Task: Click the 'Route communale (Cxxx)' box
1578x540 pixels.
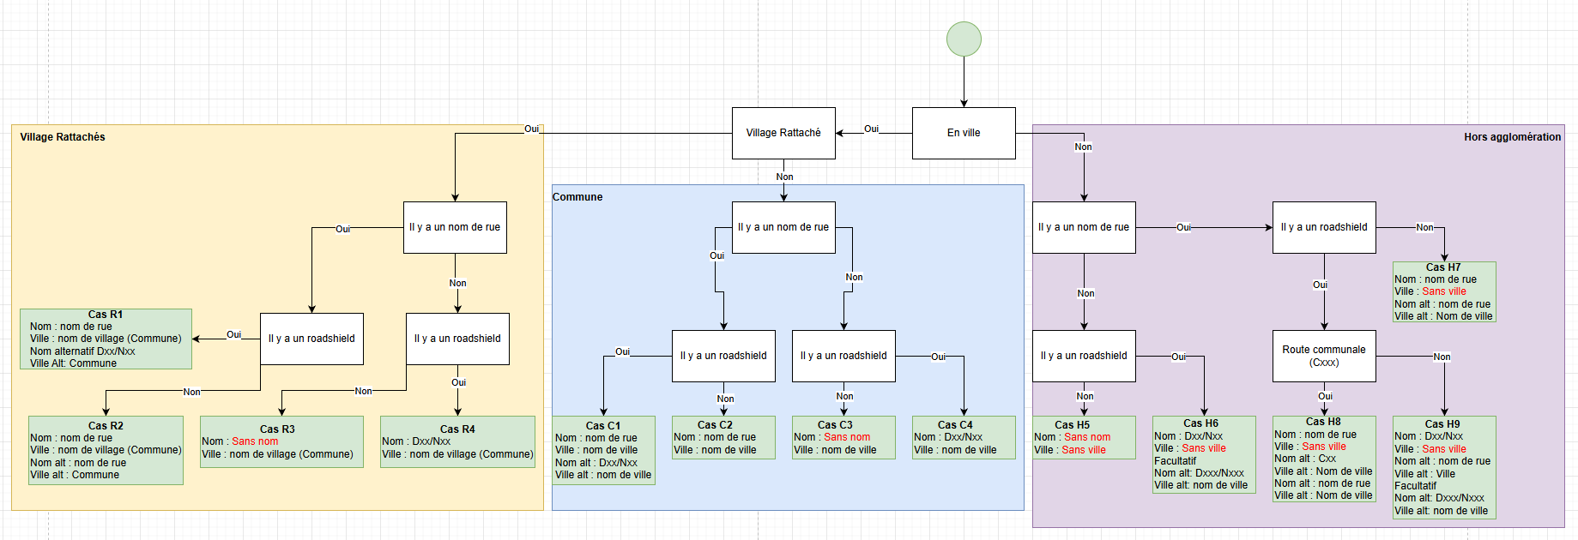Action: click(x=1324, y=356)
